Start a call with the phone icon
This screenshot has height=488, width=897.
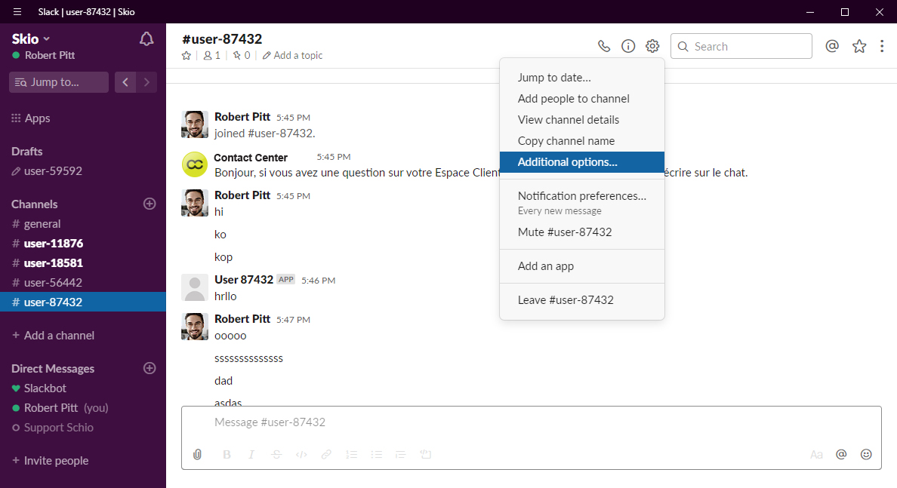point(603,46)
